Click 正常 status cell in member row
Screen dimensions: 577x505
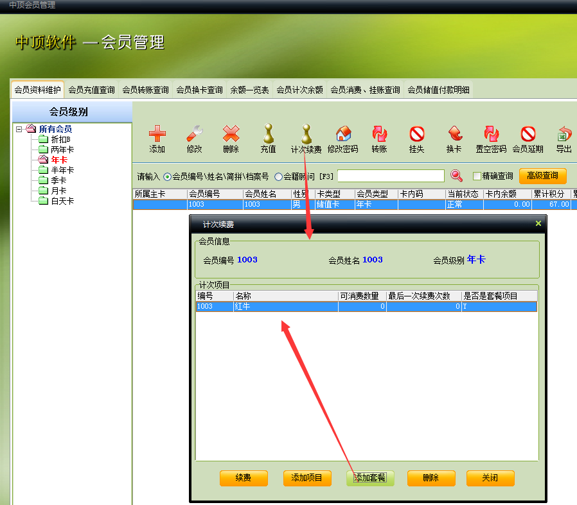coord(465,204)
